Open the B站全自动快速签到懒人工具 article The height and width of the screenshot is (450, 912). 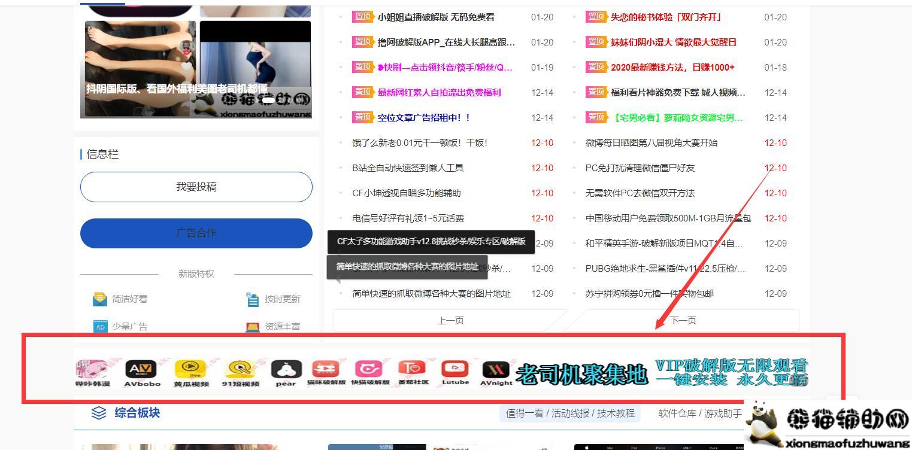click(408, 168)
